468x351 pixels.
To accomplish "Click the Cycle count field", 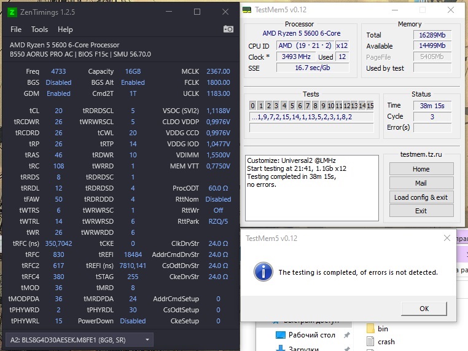I will (x=432, y=117).
